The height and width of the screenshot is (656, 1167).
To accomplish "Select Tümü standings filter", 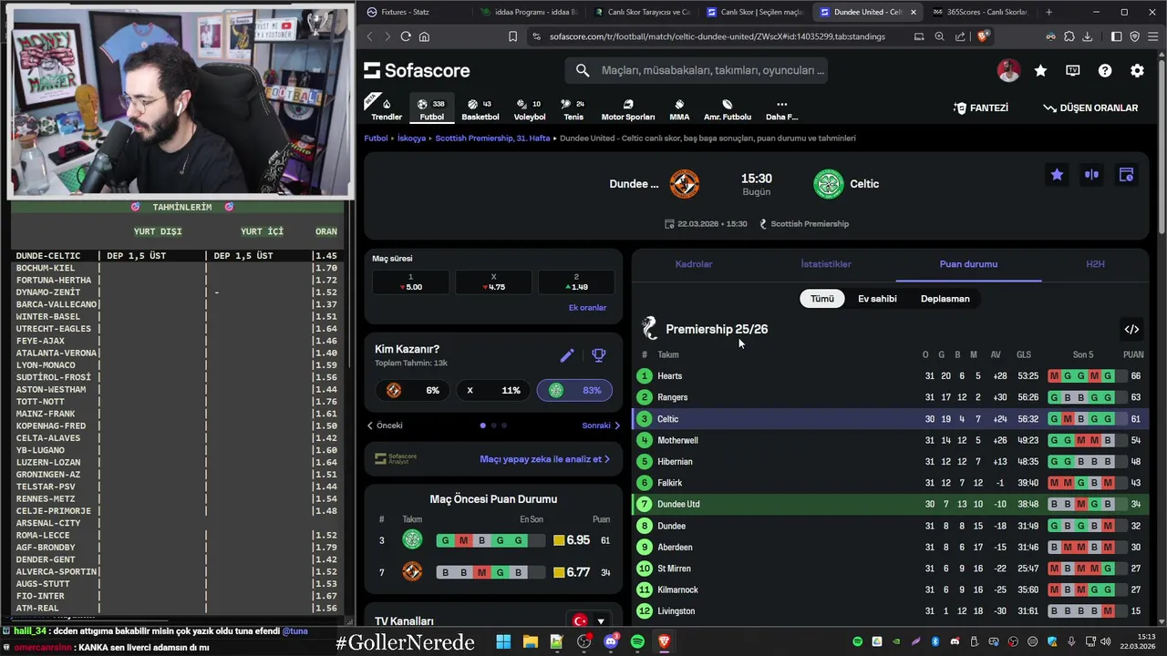I will (x=822, y=299).
